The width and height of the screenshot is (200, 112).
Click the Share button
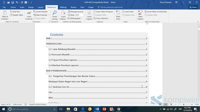click(193, 7)
